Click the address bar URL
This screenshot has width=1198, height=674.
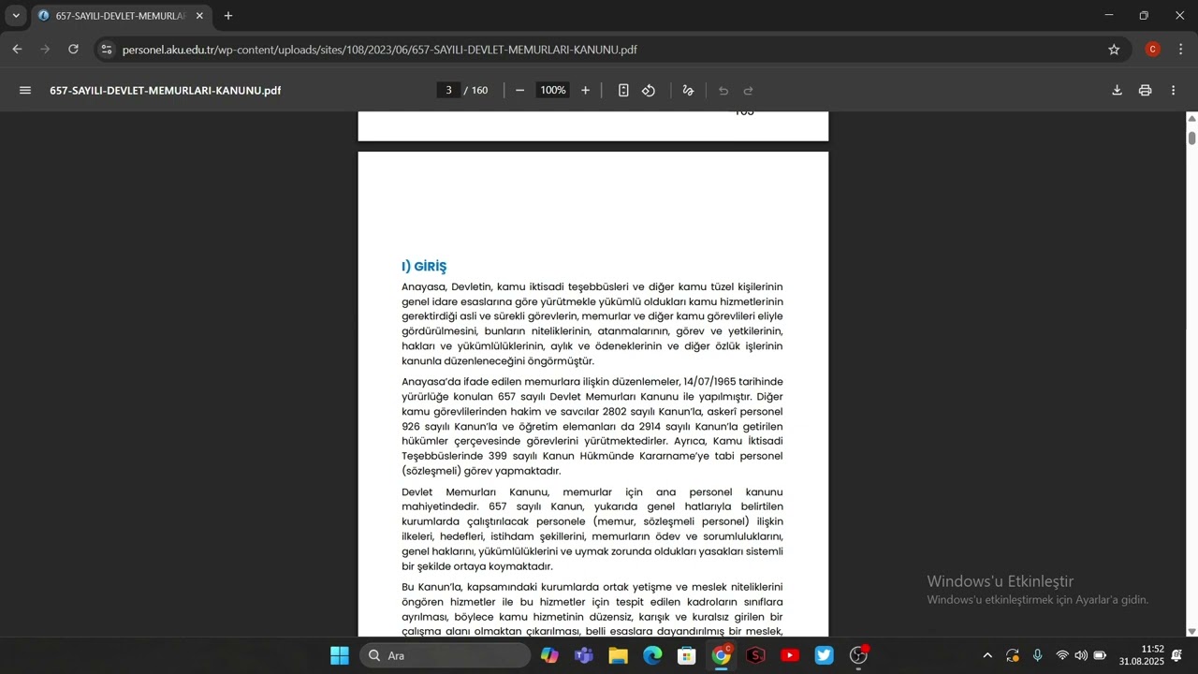pos(380,50)
